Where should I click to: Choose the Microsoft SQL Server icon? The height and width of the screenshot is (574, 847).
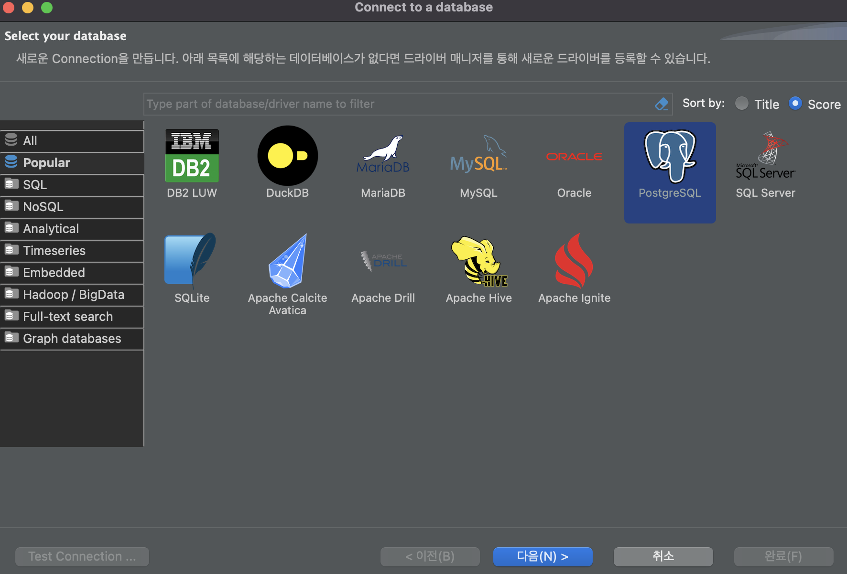click(765, 156)
